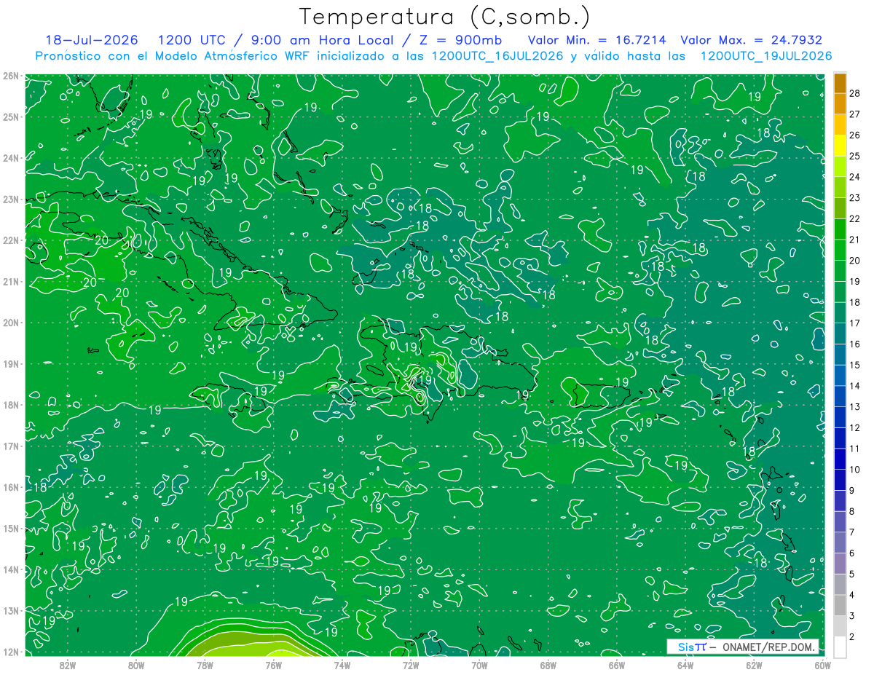Click the value 16 on the color scale

(x=855, y=344)
